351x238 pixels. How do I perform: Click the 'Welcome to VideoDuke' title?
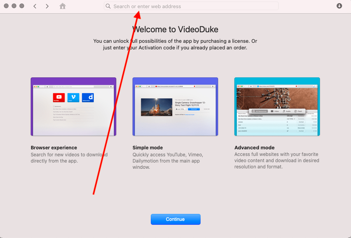tap(175, 30)
